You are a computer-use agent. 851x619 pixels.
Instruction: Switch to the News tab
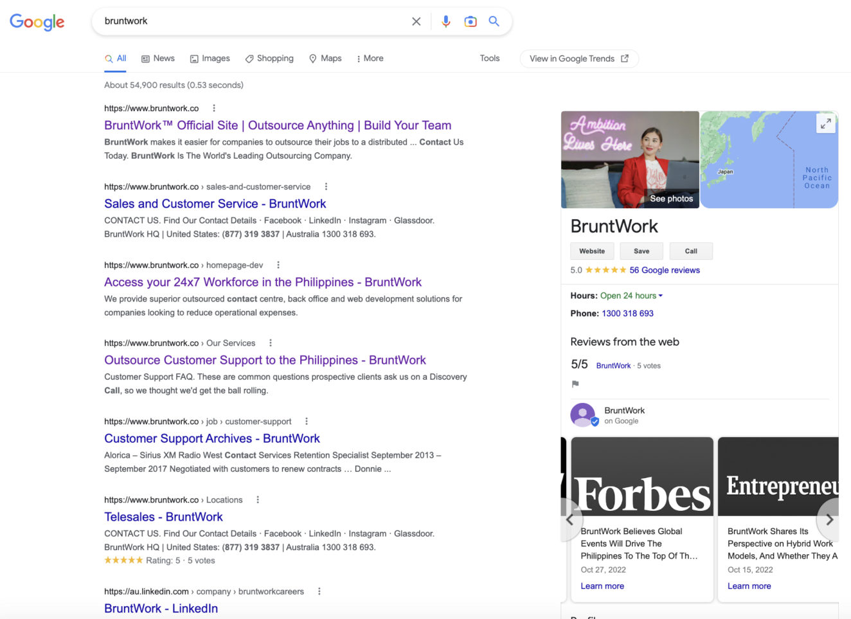pyautogui.click(x=158, y=58)
